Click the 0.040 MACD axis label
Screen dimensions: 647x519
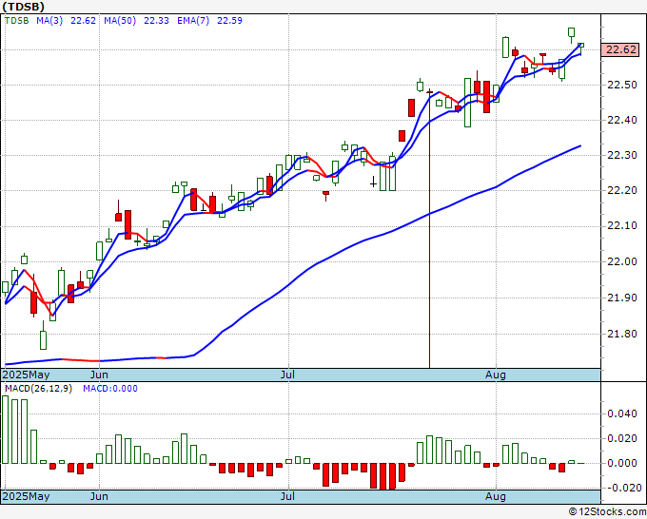[622, 413]
